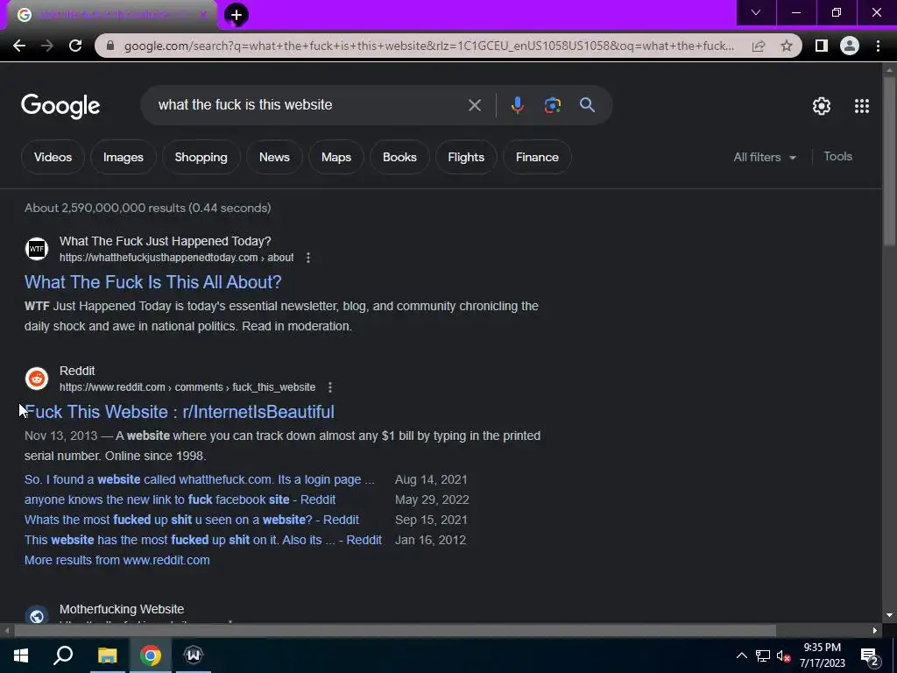The height and width of the screenshot is (673, 897).
Task: Open 'anyone knows the new link' Reddit link
Action: [180, 499]
